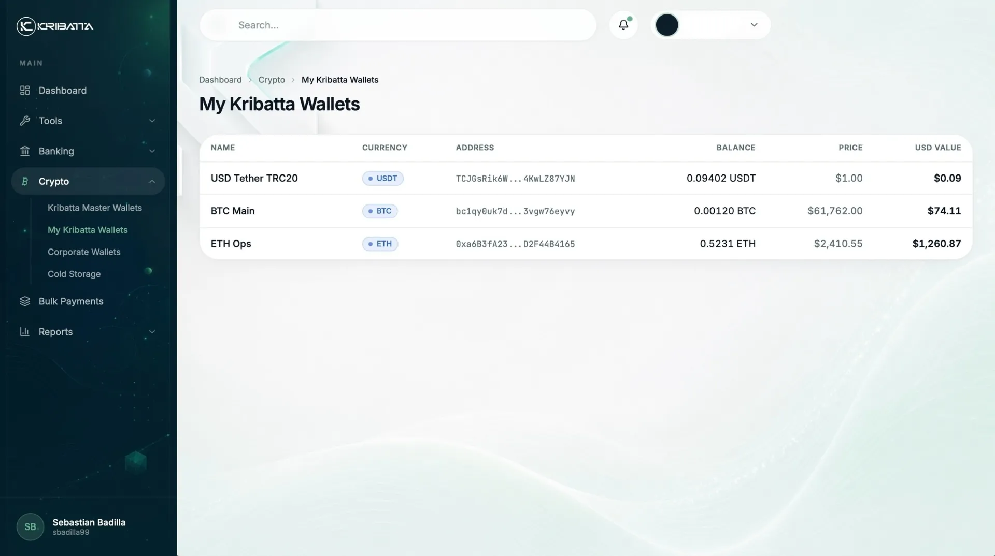Image resolution: width=995 pixels, height=556 pixels.
Task: Click the Kribatta logo
Action: [x=55, y=26]
